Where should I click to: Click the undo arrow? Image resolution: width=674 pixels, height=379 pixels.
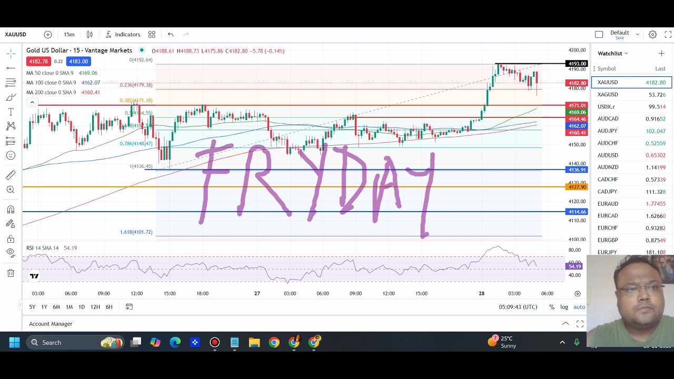click(171, 34)
